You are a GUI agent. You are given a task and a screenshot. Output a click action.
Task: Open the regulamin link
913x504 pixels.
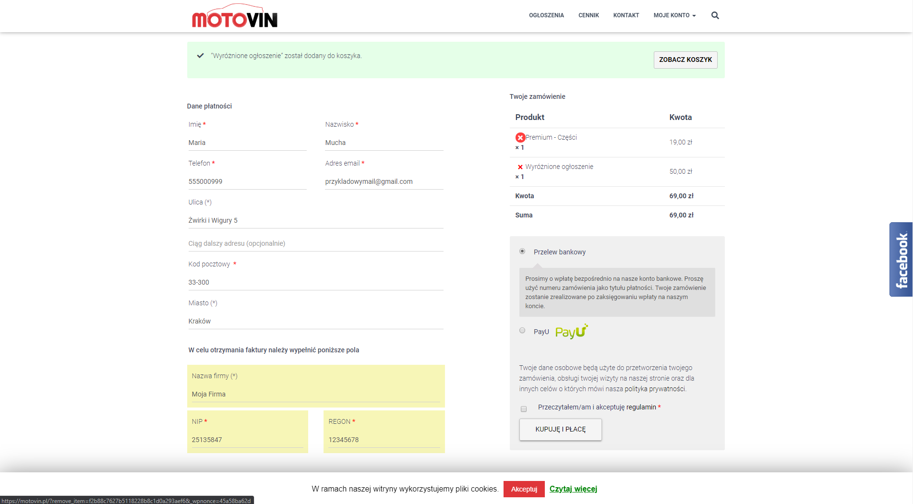[642, 407]
